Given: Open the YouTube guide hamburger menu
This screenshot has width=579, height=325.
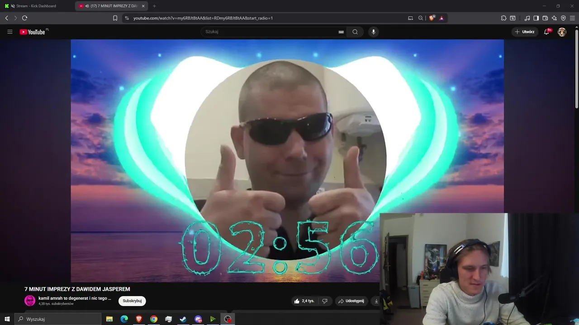Looking at the screenshot, I should [9, 32].
